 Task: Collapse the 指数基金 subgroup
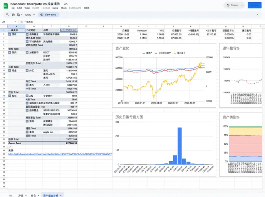coord(27,110)
